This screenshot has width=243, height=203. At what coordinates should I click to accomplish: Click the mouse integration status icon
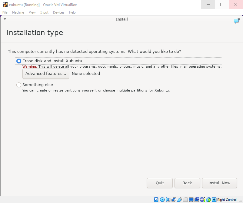click(x=208, y=200)
